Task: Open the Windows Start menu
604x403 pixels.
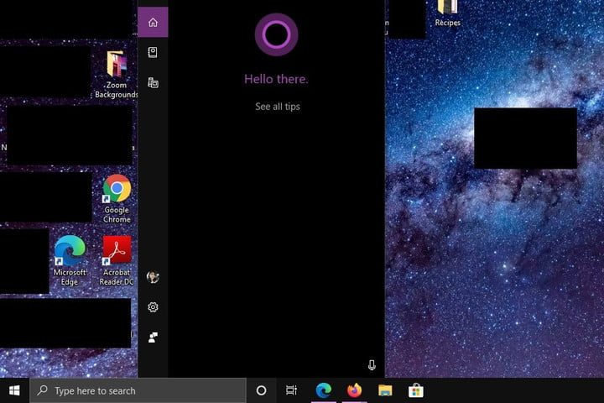Action: coord(14,390)
